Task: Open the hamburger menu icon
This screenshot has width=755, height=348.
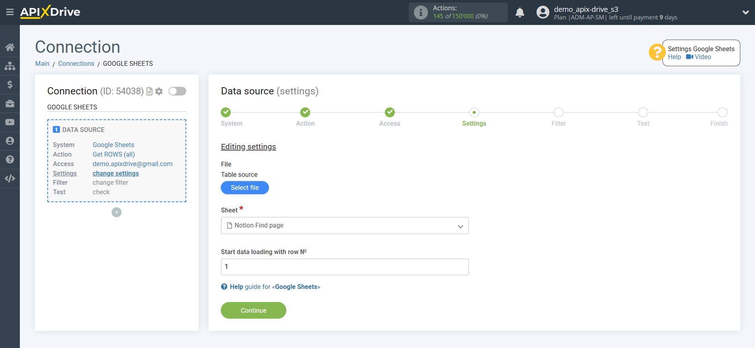Action: [x=10, y=12]
